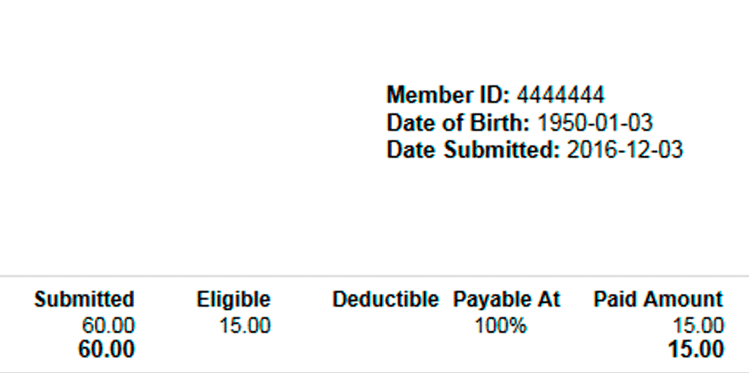Screen dimensions: 749x373
Task: Select the Member ID value 4444444
Action: click(561, 95)
